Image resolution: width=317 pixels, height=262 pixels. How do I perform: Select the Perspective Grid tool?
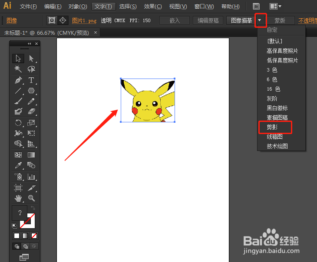pyautogui.click(x=31, y=144)
